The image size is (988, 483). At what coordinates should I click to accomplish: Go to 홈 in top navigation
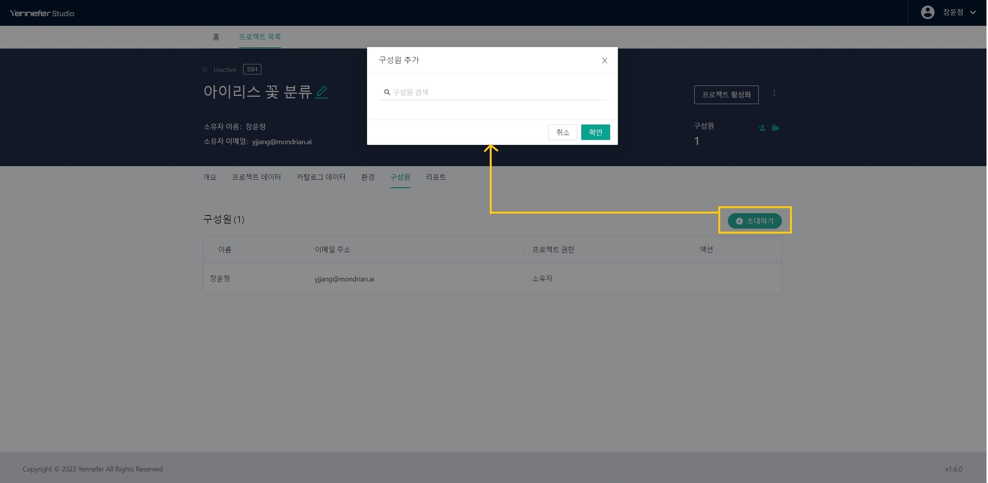click(216, 37)
